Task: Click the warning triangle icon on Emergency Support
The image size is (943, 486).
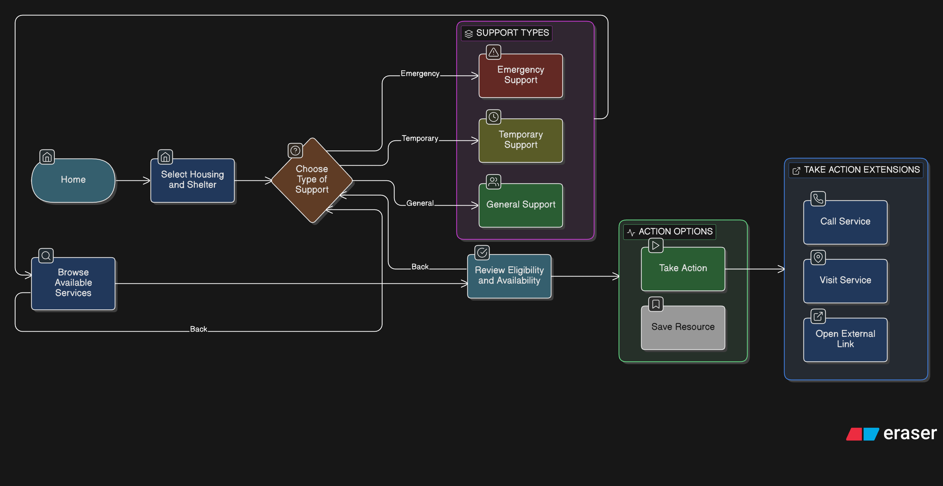Action: click(x=493, y=52)
